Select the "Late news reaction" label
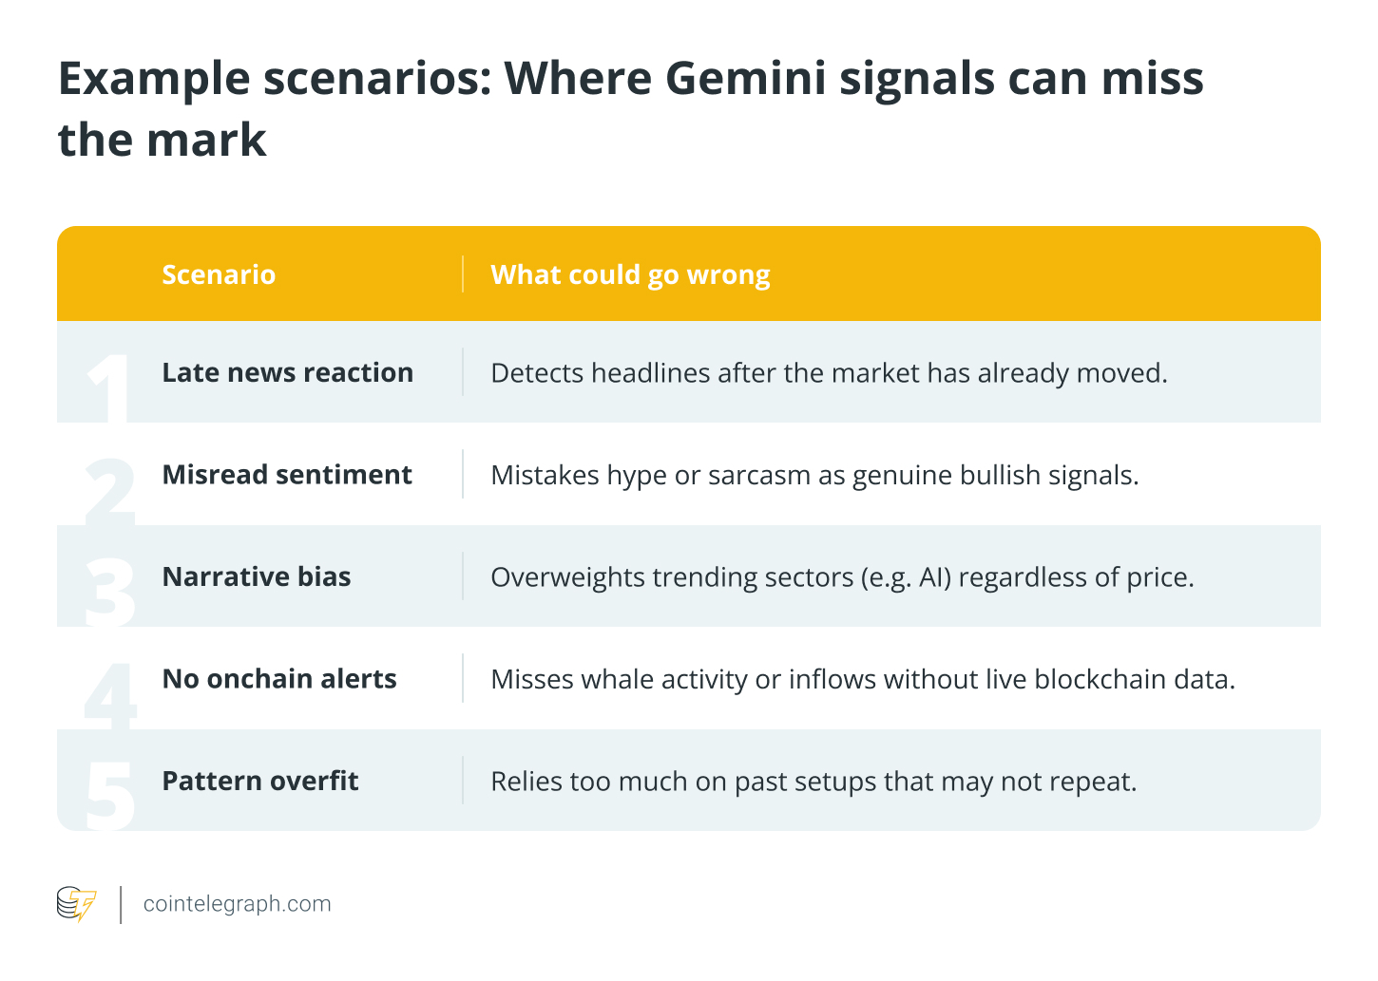Image resolution: width=1378 pixels, height=981 pixels. (x=287, y=372)
